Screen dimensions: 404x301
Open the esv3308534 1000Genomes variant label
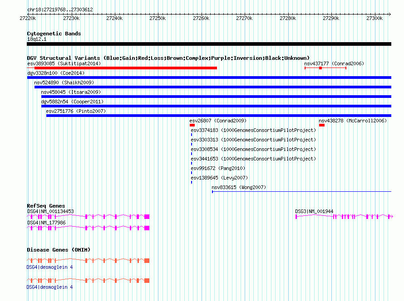point(253,149)
